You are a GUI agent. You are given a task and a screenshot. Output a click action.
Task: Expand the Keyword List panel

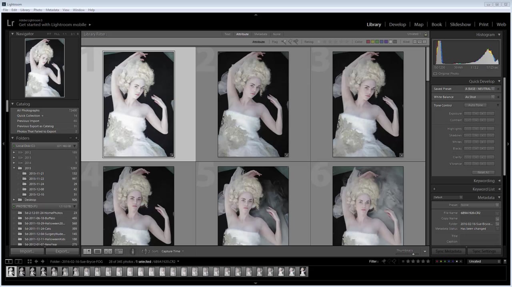pyautogui.click(x=499, y=189)
